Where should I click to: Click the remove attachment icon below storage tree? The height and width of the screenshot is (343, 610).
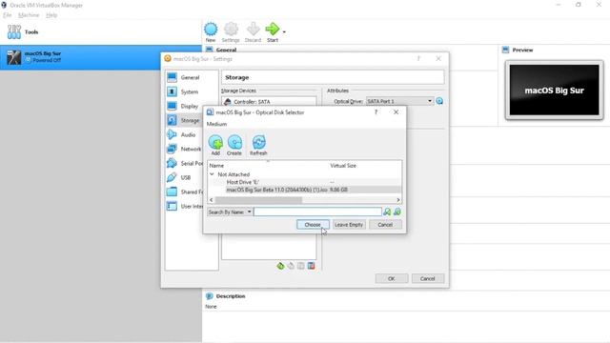312,266
